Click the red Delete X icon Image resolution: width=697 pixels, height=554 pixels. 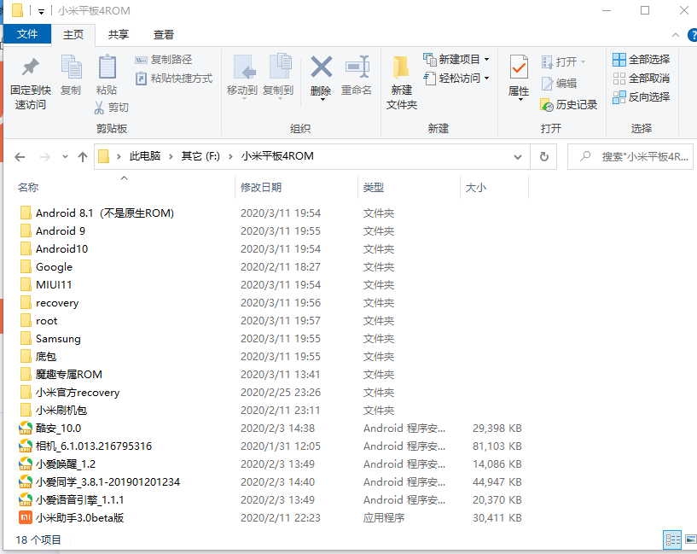point(321,67)
